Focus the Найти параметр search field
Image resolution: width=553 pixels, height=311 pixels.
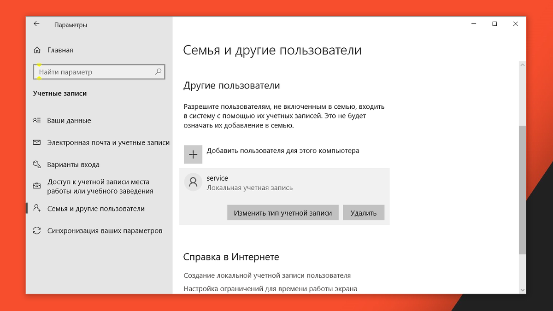[99, 72]
